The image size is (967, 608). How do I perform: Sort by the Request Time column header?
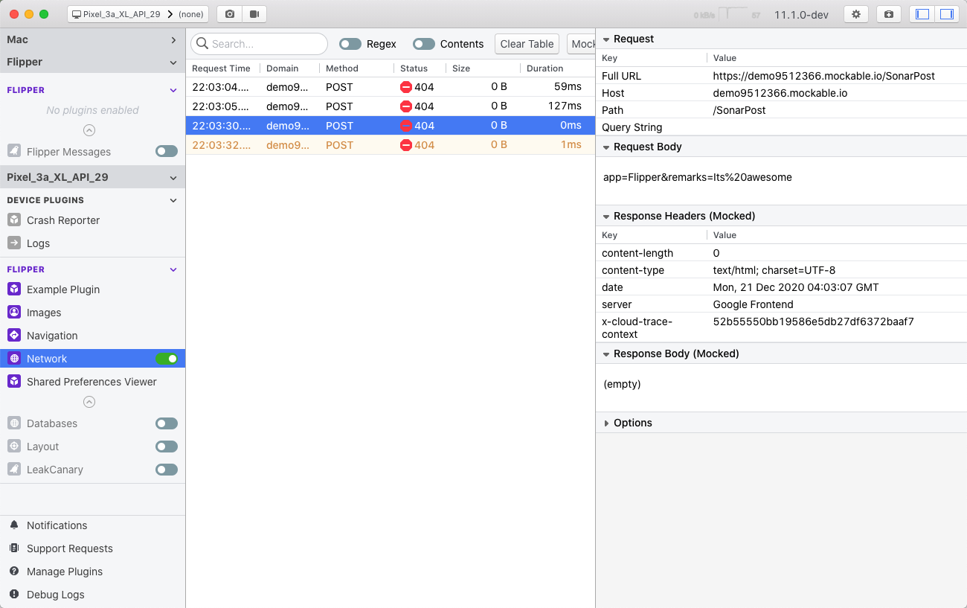point(223,68)
